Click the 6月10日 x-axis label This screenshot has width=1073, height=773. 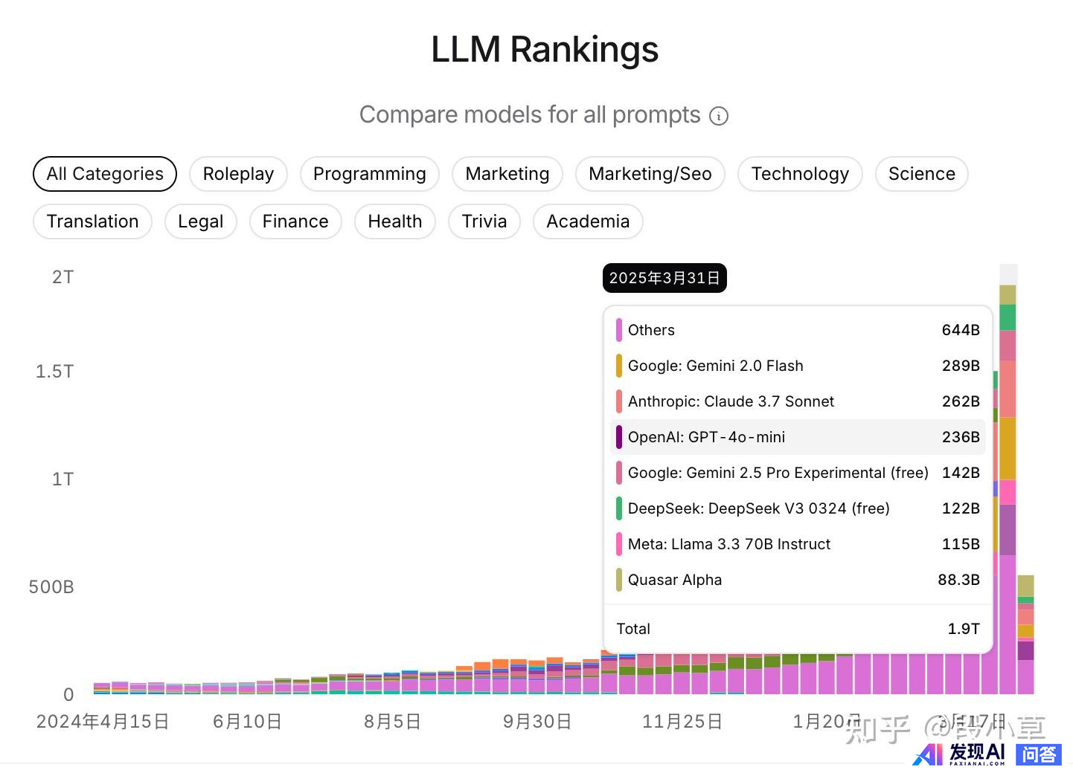[x=247, y=722]
